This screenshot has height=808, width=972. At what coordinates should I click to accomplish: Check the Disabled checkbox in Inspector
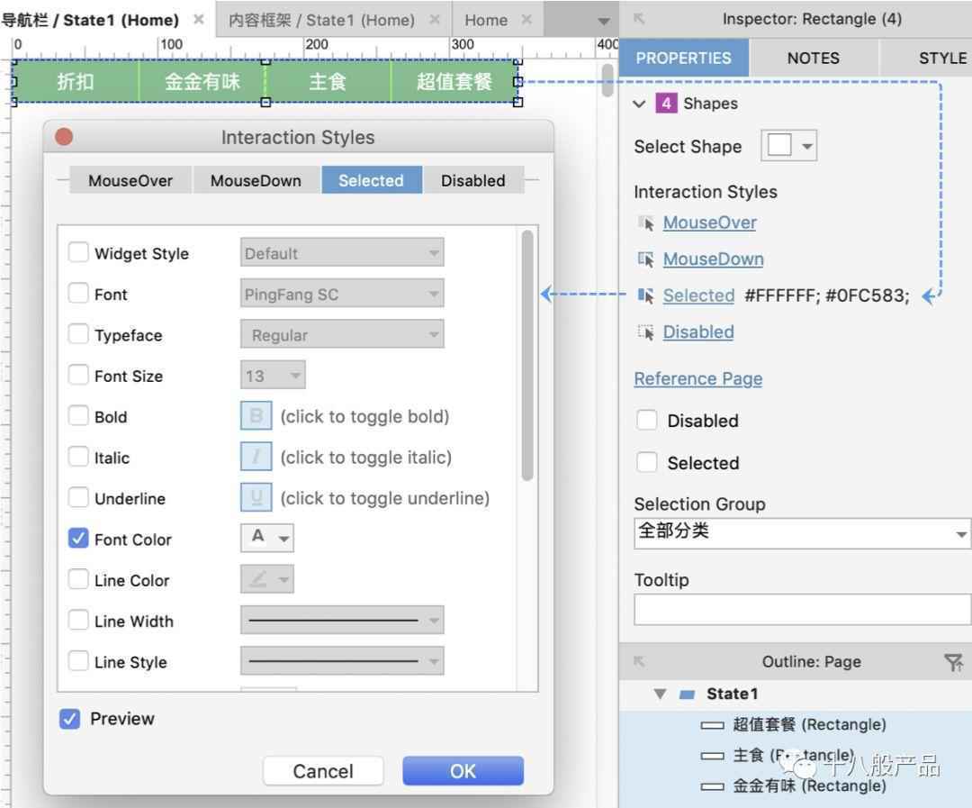click(646, 420)
